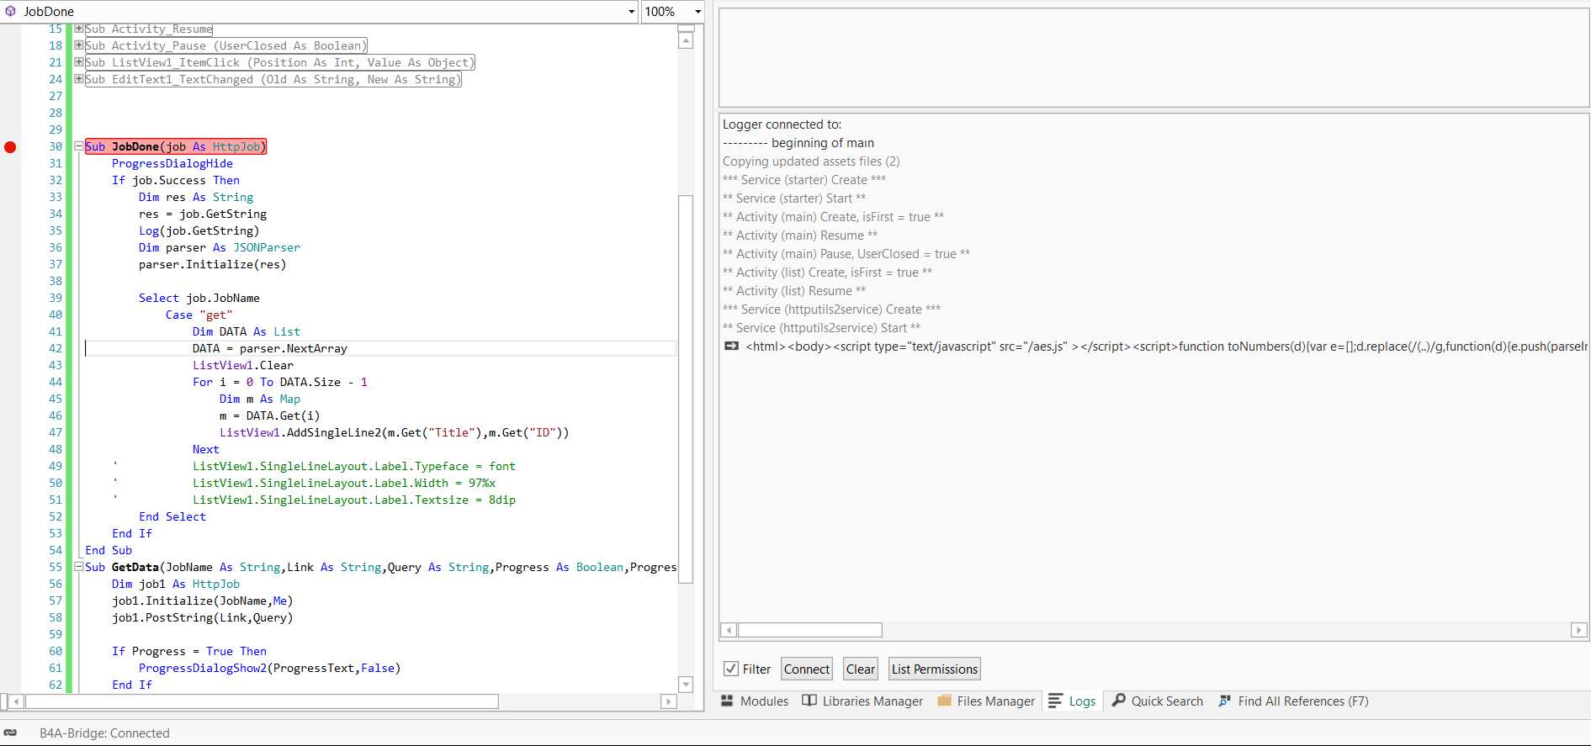Remove the red breakpoint dot at line 30
This screenshot has height=746, width=1591.
[10, 147]
